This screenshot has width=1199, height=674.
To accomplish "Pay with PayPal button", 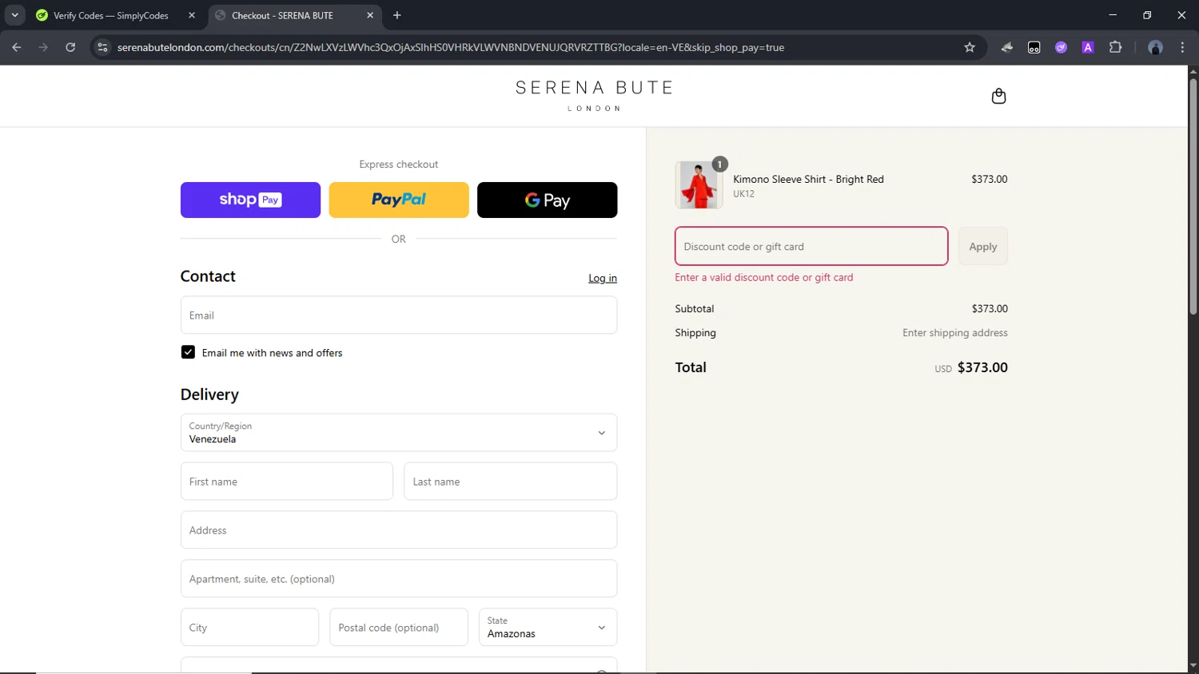I will (399, 200).
